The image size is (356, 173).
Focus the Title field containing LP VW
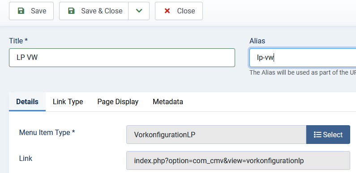[x=122, y=58]
